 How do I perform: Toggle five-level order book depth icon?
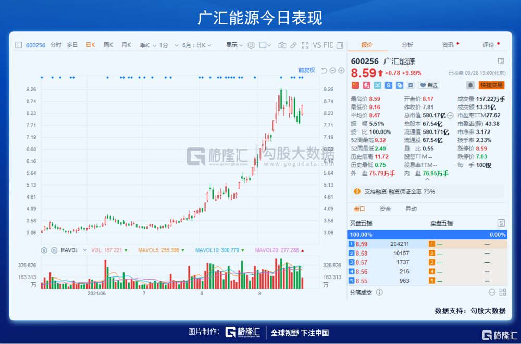501,223
